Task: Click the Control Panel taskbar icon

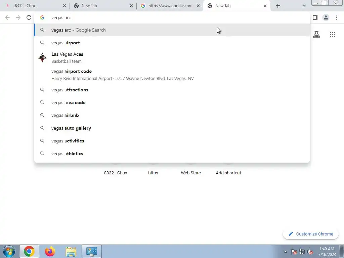Action: [92, 251]
